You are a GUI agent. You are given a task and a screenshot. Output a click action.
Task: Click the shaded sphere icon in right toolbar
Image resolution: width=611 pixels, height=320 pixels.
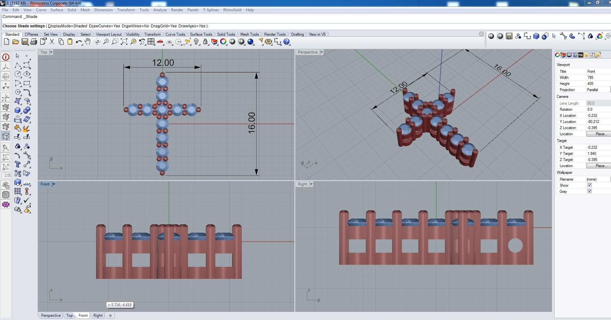point(491,36)
